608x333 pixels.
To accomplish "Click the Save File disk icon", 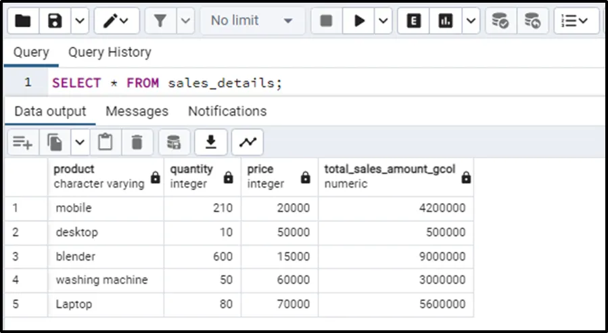I will (55, 21).
